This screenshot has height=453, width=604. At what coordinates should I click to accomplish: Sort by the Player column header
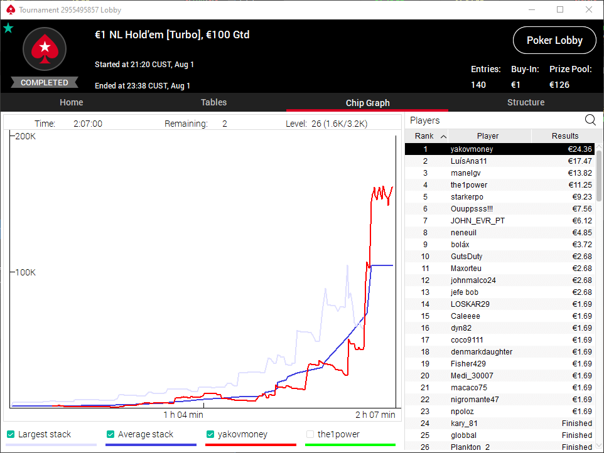[x=488, y=136]
